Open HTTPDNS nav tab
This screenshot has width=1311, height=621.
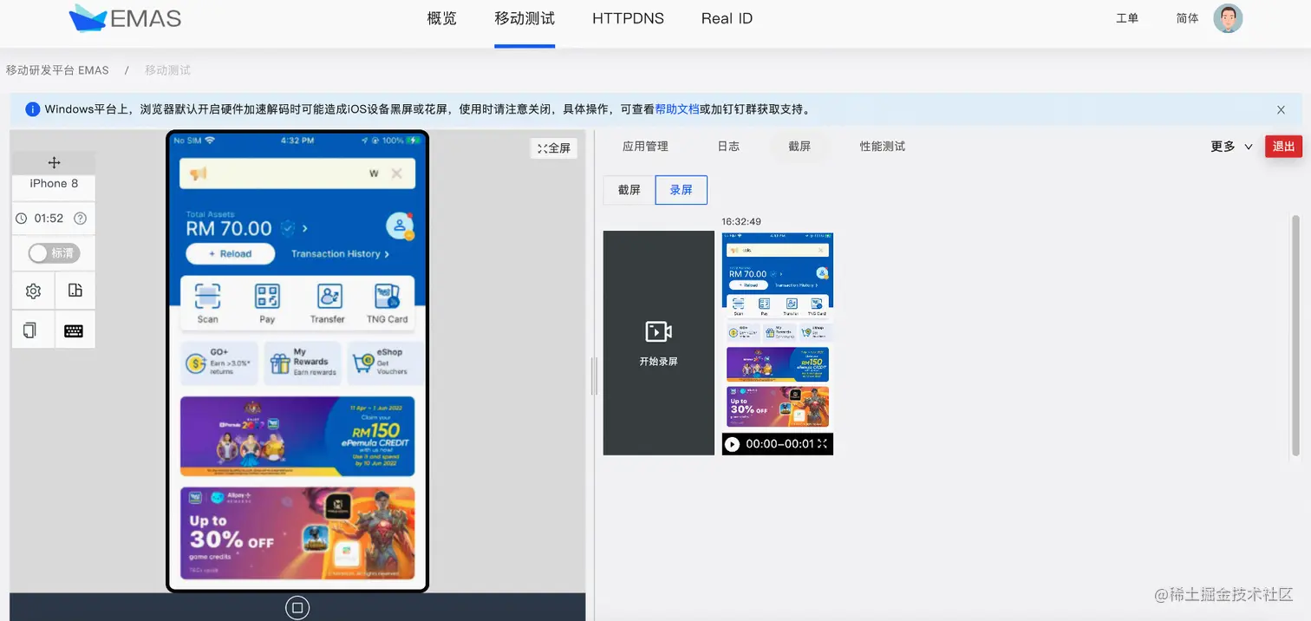coord(628,18)
